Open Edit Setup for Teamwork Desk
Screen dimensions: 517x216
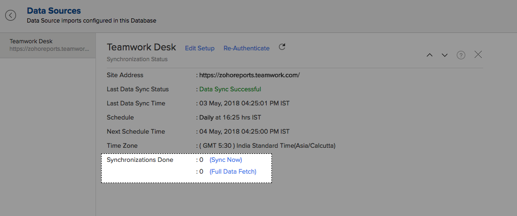coord(199,48)
